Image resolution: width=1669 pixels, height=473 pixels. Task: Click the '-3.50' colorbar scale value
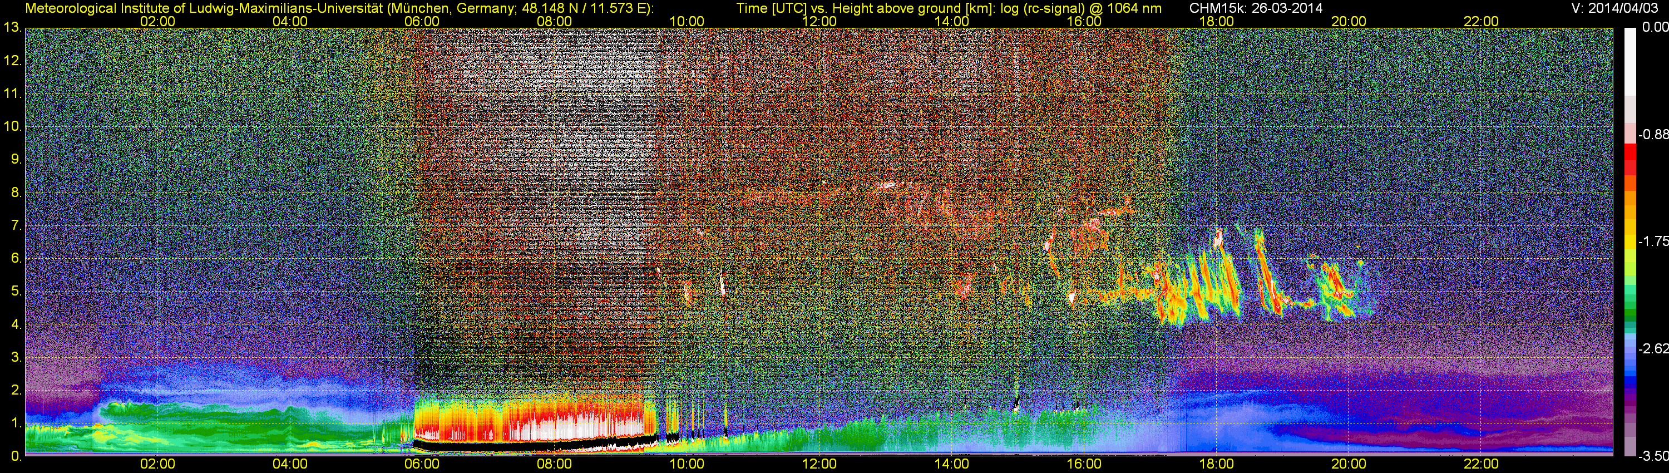tap(1653, 456)
